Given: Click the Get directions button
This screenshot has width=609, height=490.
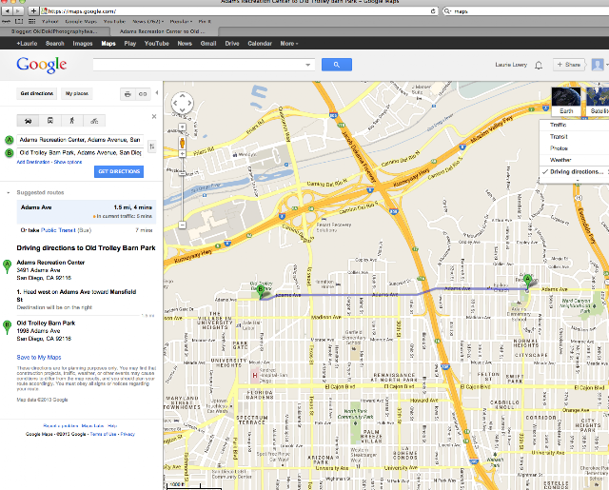Looking at the screenshot, I should pos(36,93).
